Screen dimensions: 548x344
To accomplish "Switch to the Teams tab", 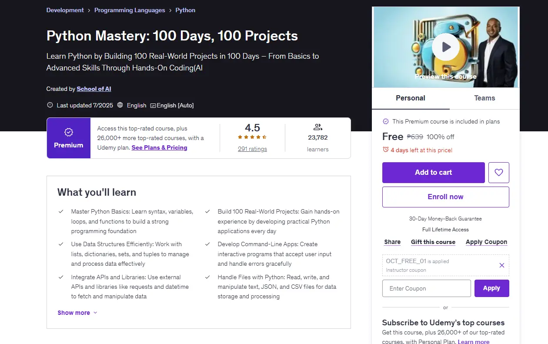I will 485,98.
